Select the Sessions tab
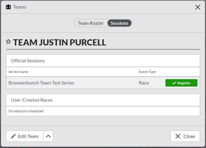Viewport: 206px width, 148px height. pos(119,23)
